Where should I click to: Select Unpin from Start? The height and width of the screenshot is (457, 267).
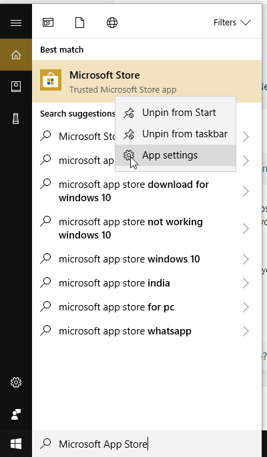[x=176, y=113]
